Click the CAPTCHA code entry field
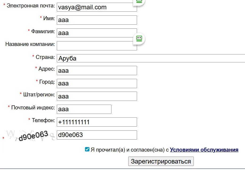 [x=97, y=135]
